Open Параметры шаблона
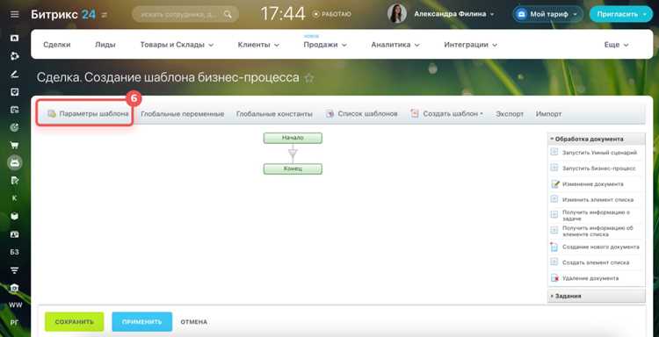 [x=88, y=114]
